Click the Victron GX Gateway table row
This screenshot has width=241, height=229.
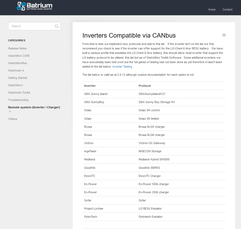(154, 143)
